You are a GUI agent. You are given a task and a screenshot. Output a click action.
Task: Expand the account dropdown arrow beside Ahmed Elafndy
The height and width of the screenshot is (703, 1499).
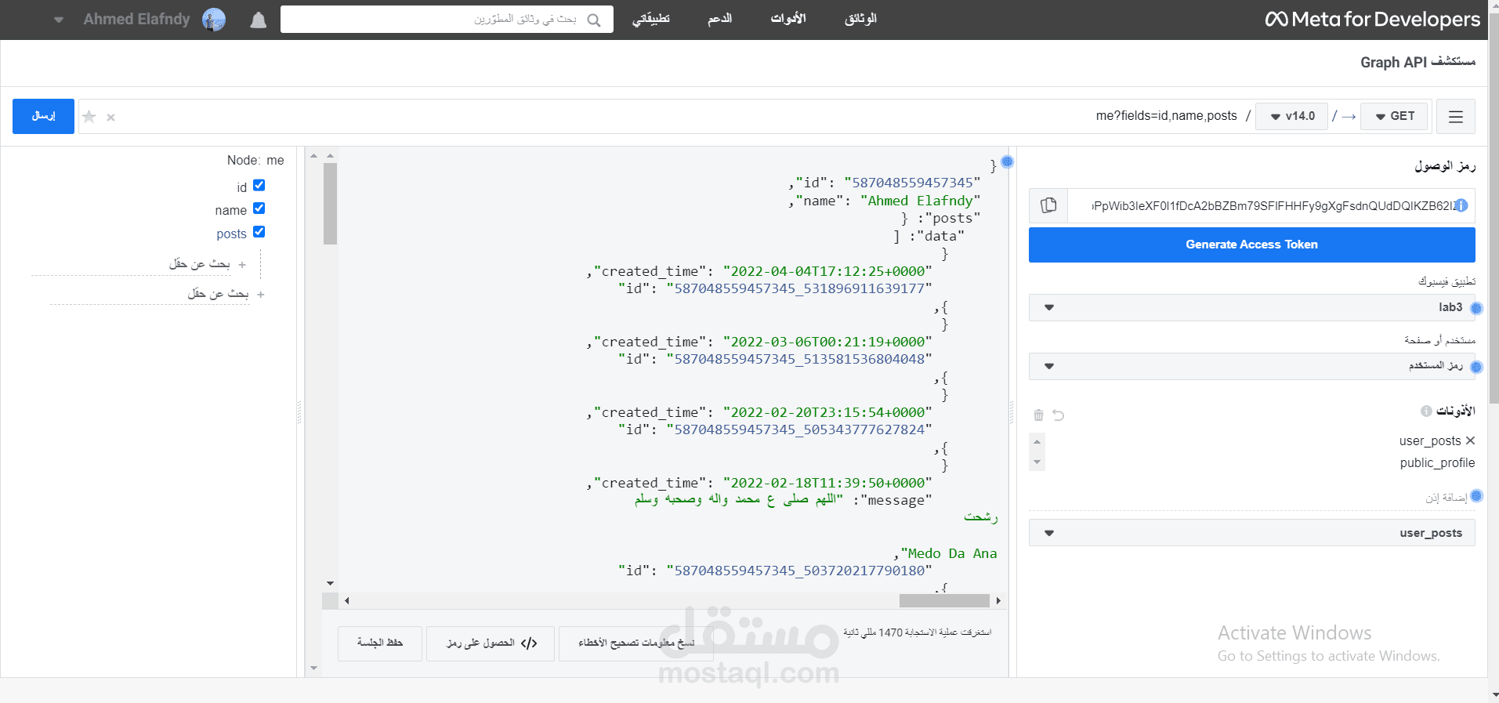pyautogui.click(x=59, y=20)
